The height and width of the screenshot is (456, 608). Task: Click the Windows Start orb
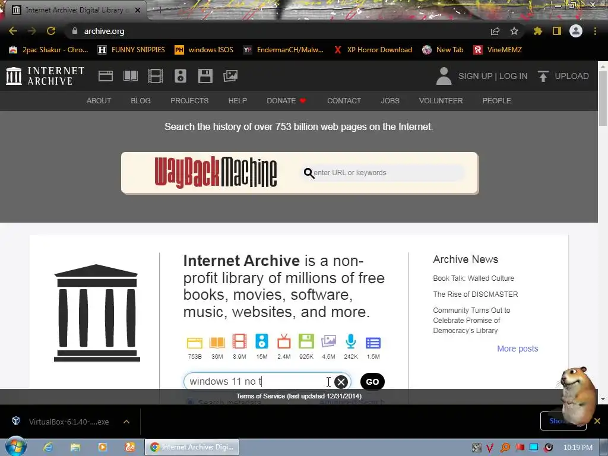(15, 446)
